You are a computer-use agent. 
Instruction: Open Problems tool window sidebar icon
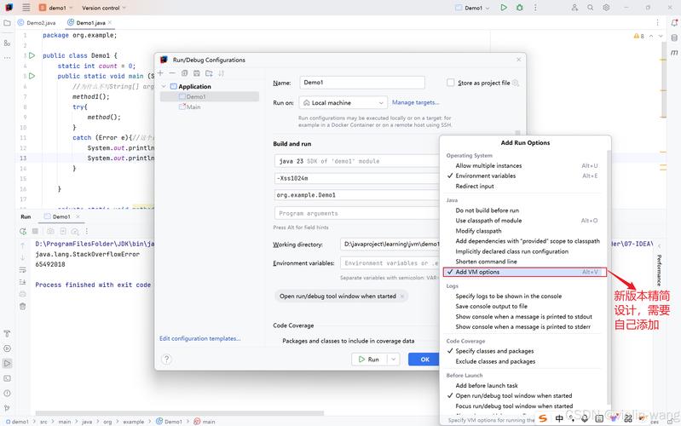pos(7,394)
